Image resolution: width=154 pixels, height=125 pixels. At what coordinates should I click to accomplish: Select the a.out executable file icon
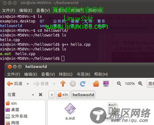click(70, 109)
